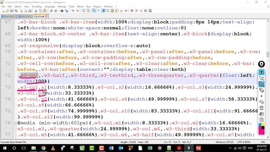The width and height of the screenshot is (270, 152).
Task: Click the Copy toolbar icon
Action: click(40, 11)
